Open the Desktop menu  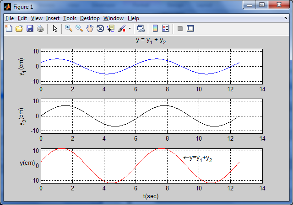(90, 18)
